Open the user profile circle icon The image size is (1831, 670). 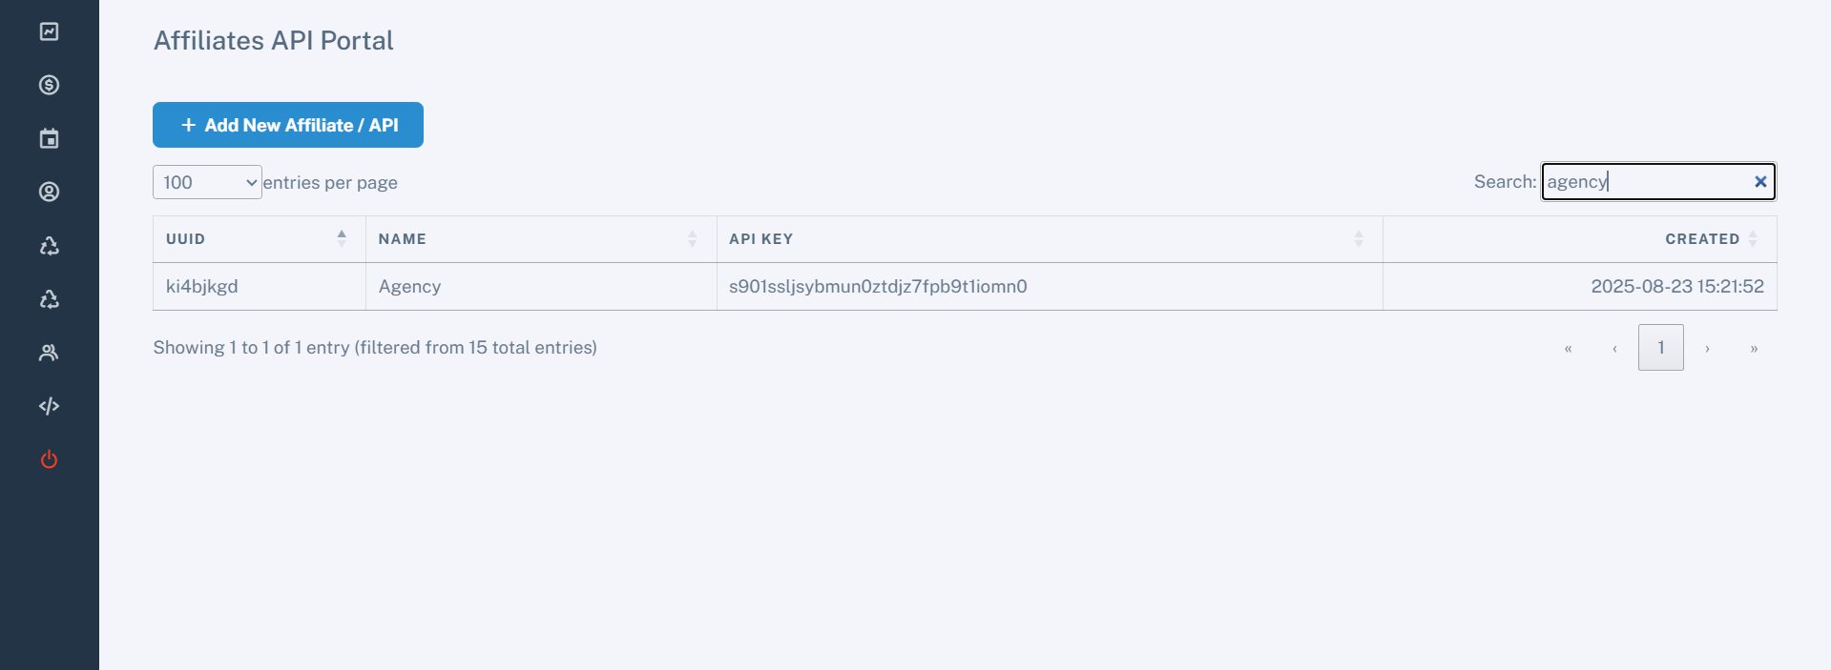click(50, 193)
